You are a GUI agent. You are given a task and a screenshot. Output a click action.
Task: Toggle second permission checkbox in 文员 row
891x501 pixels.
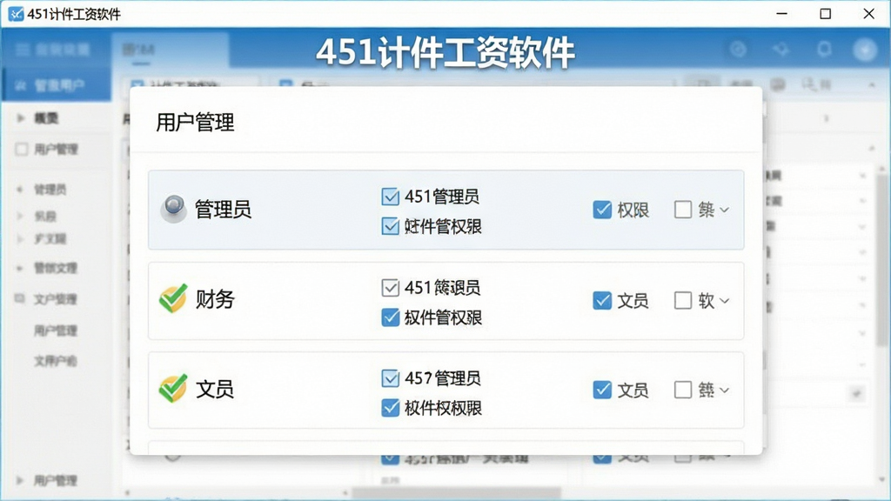[x=391, y=407]
